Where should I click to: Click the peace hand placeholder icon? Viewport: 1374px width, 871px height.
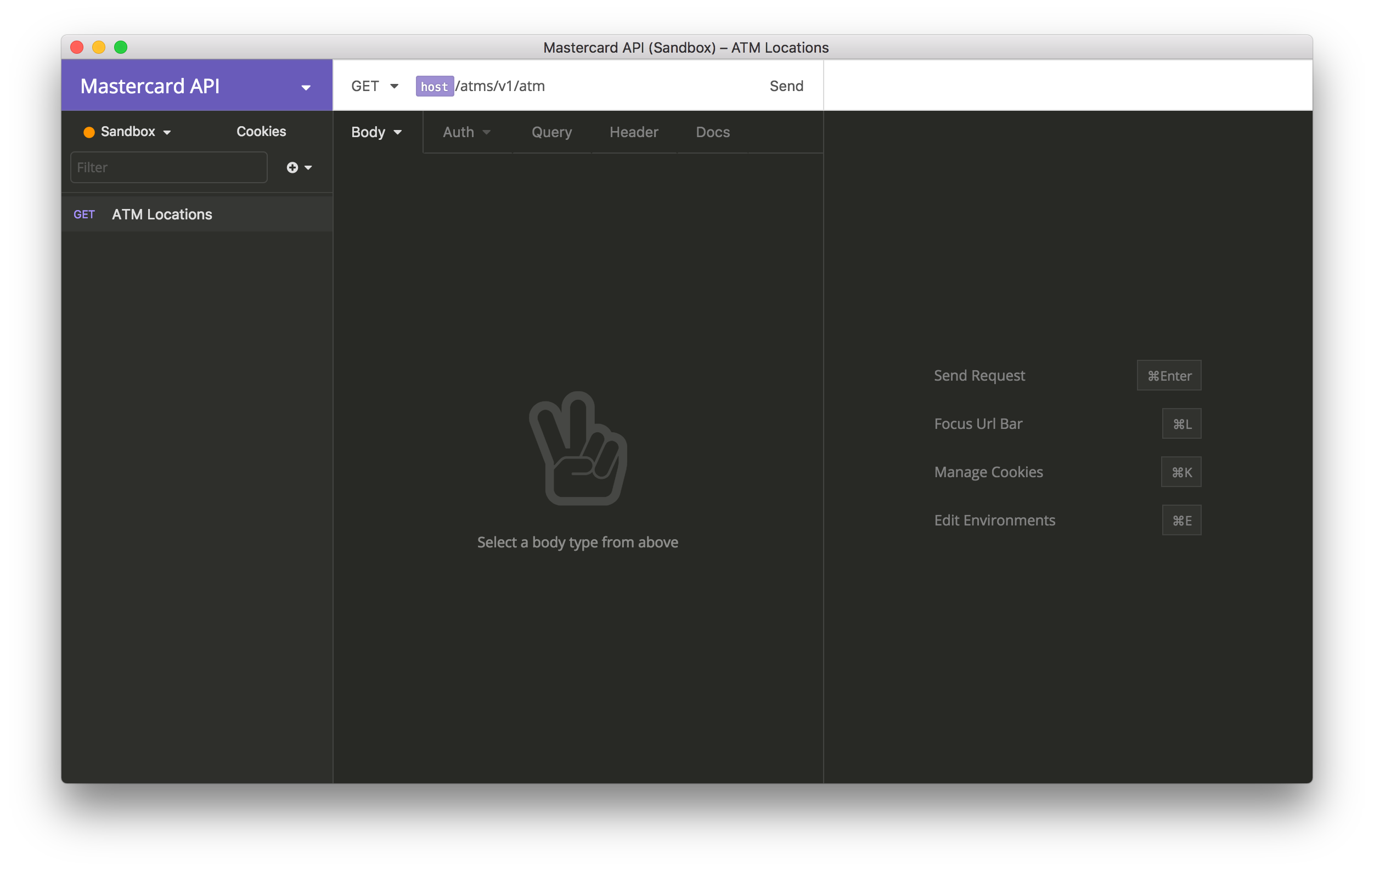(x=577, y=448)
